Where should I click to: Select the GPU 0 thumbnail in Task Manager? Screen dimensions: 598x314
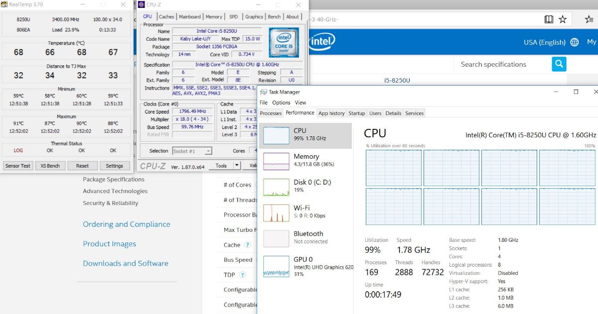[x=276, y=266]
